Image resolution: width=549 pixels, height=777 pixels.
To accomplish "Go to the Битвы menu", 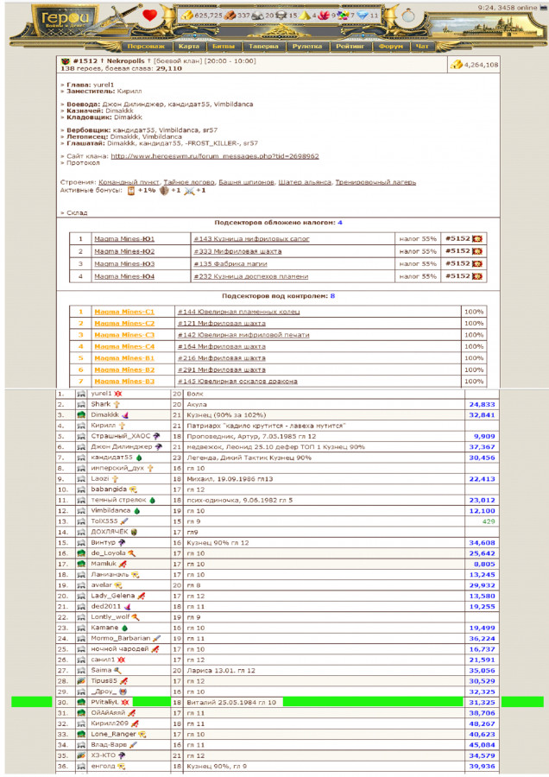I will click(223, 46).
